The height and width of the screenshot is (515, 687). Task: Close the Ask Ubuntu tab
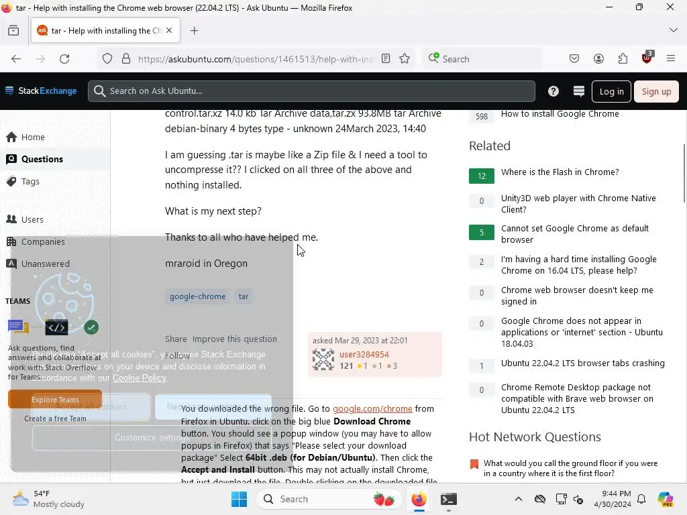(x=169, y=30)
